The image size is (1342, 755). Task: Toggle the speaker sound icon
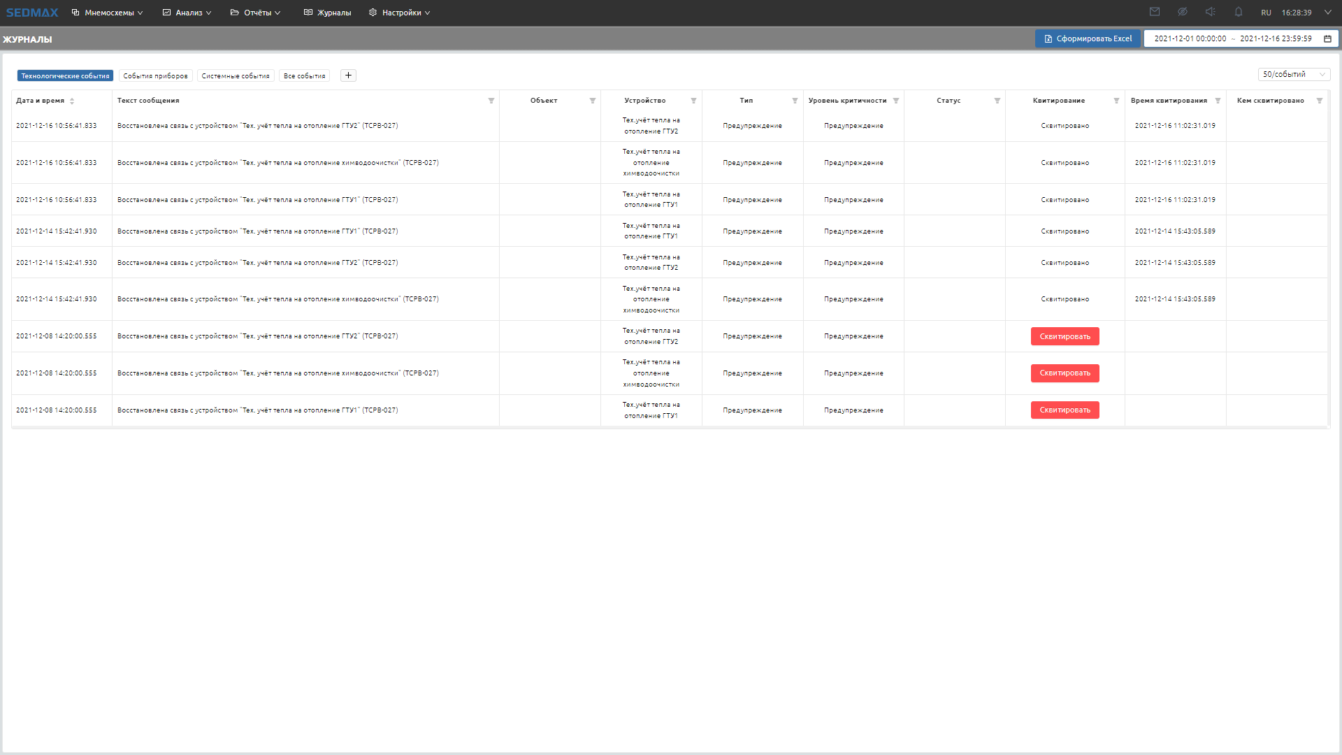pos(1211,12)
